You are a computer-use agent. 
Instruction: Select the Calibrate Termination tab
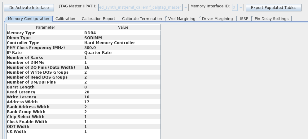coord(141,19)
